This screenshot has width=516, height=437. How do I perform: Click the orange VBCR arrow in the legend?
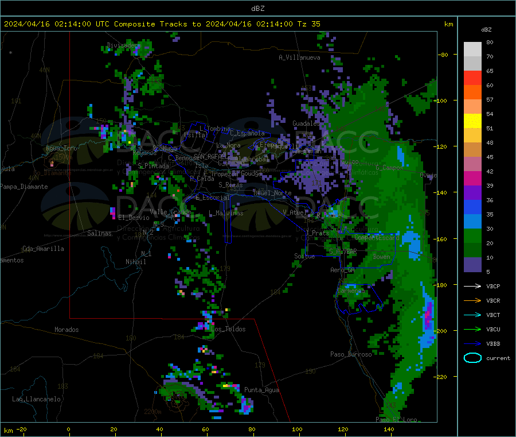point(472,300)
